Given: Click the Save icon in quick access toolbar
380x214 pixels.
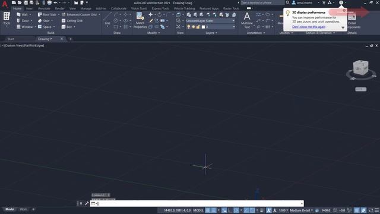Looking at the screenshot, I should (x=26, y=2).
